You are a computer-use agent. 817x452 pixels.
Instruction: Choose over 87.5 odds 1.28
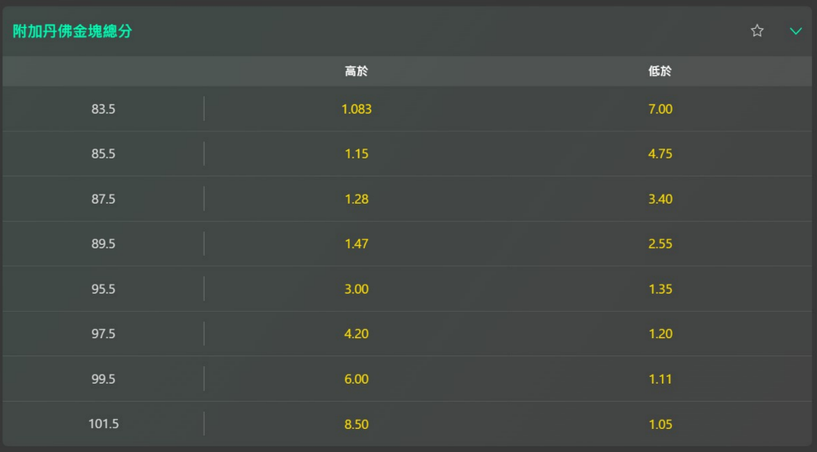click(x=357, y=199)
